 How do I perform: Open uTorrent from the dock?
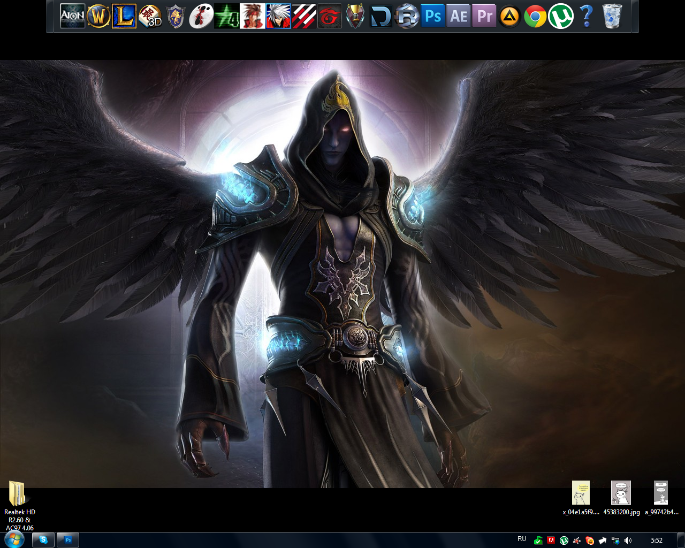(561, 16)
